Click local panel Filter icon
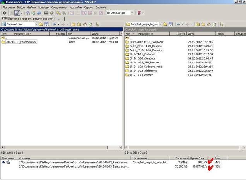Image resolution: width=246 pixels, height=180 pixels. [46, 24]
